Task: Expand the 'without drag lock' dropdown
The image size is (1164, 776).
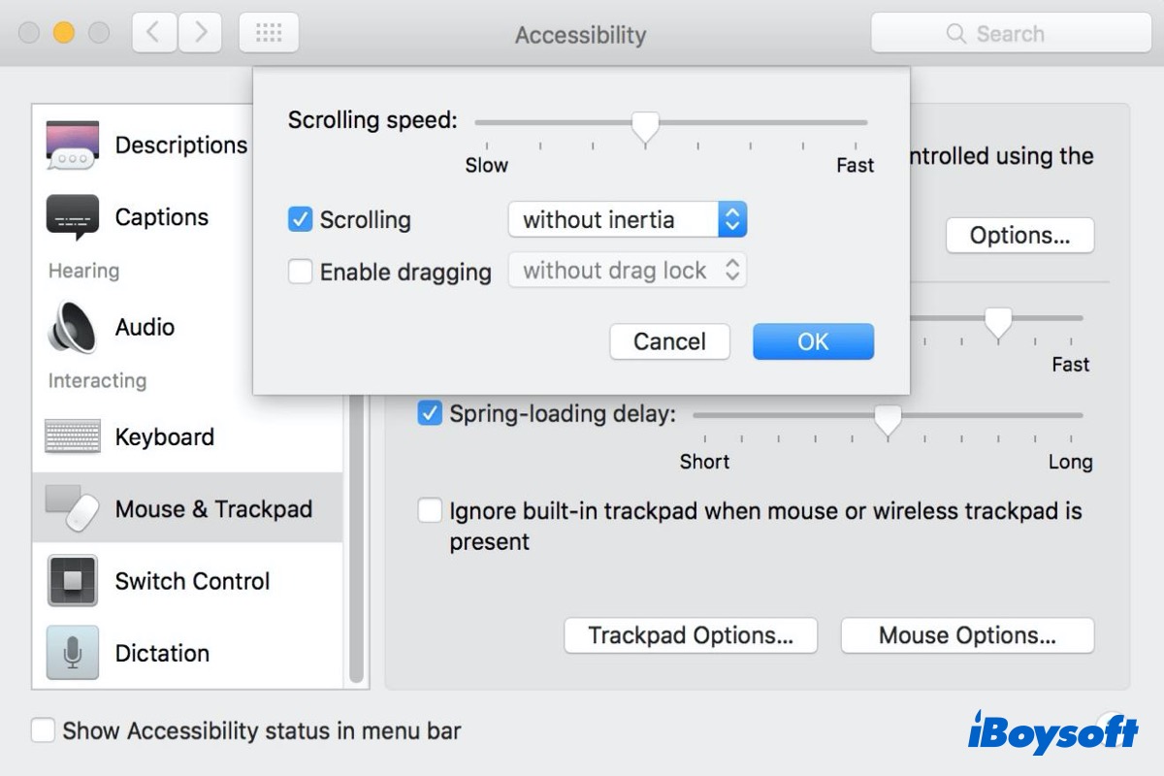Action: tap(627, 272)
